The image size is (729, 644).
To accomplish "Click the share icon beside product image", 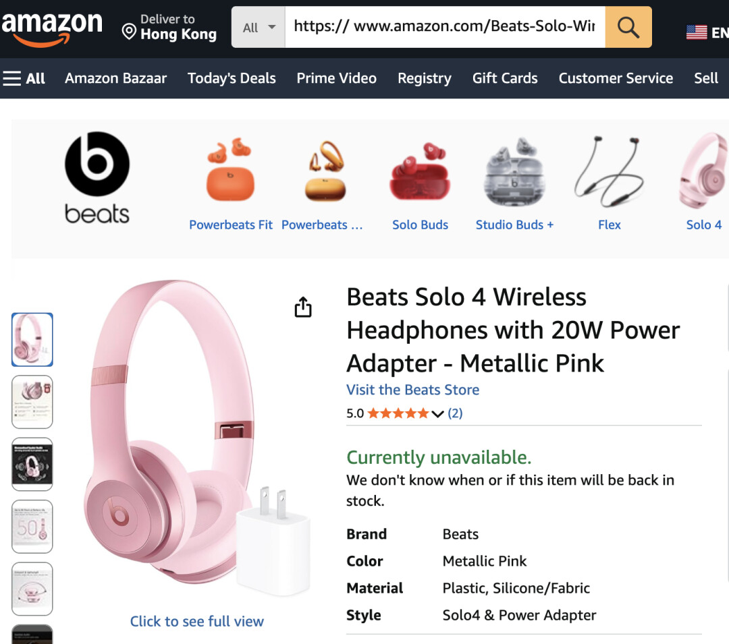I will [x=303, y=307].
